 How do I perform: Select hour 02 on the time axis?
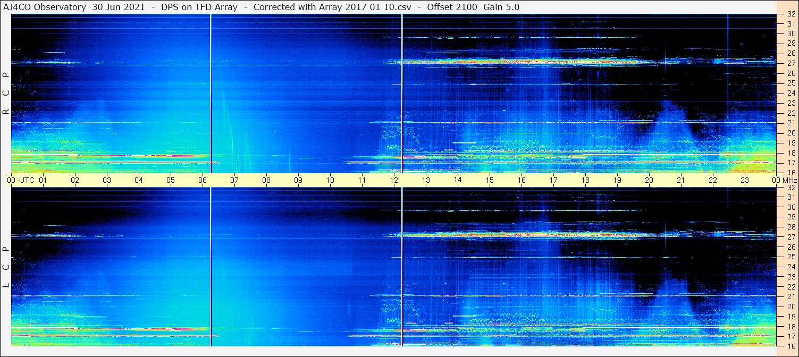pyautogui.click(x=75, y=180)
